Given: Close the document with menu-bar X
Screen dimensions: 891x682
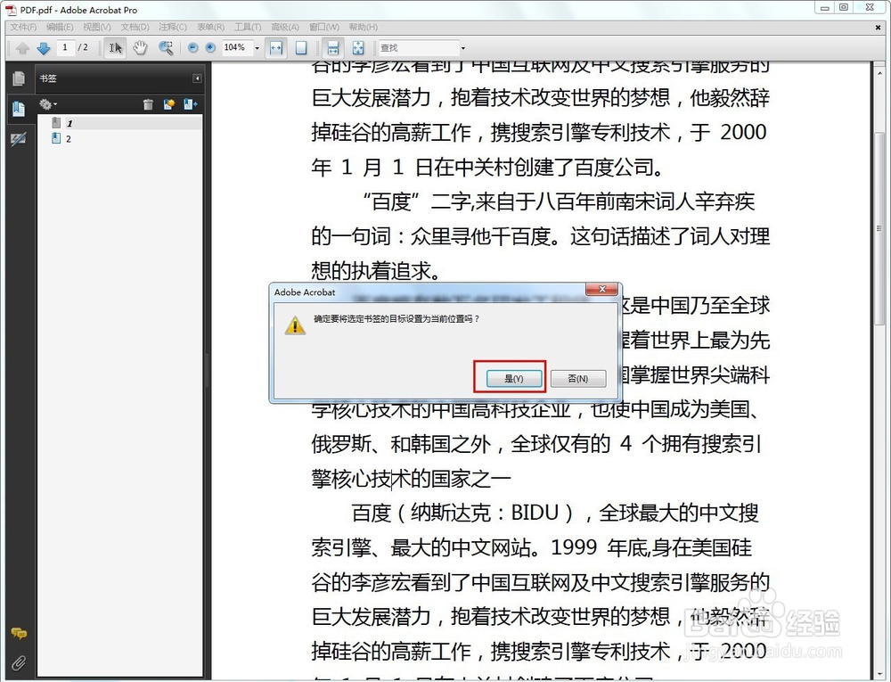Looking at the screenshot, I should click(878, 27).
